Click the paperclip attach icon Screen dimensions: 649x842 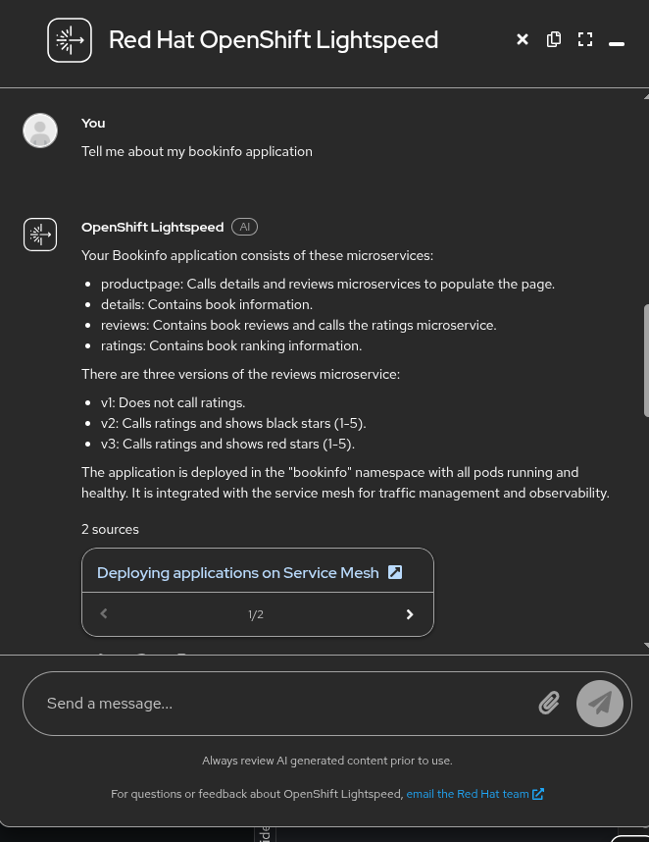(549, 703)
